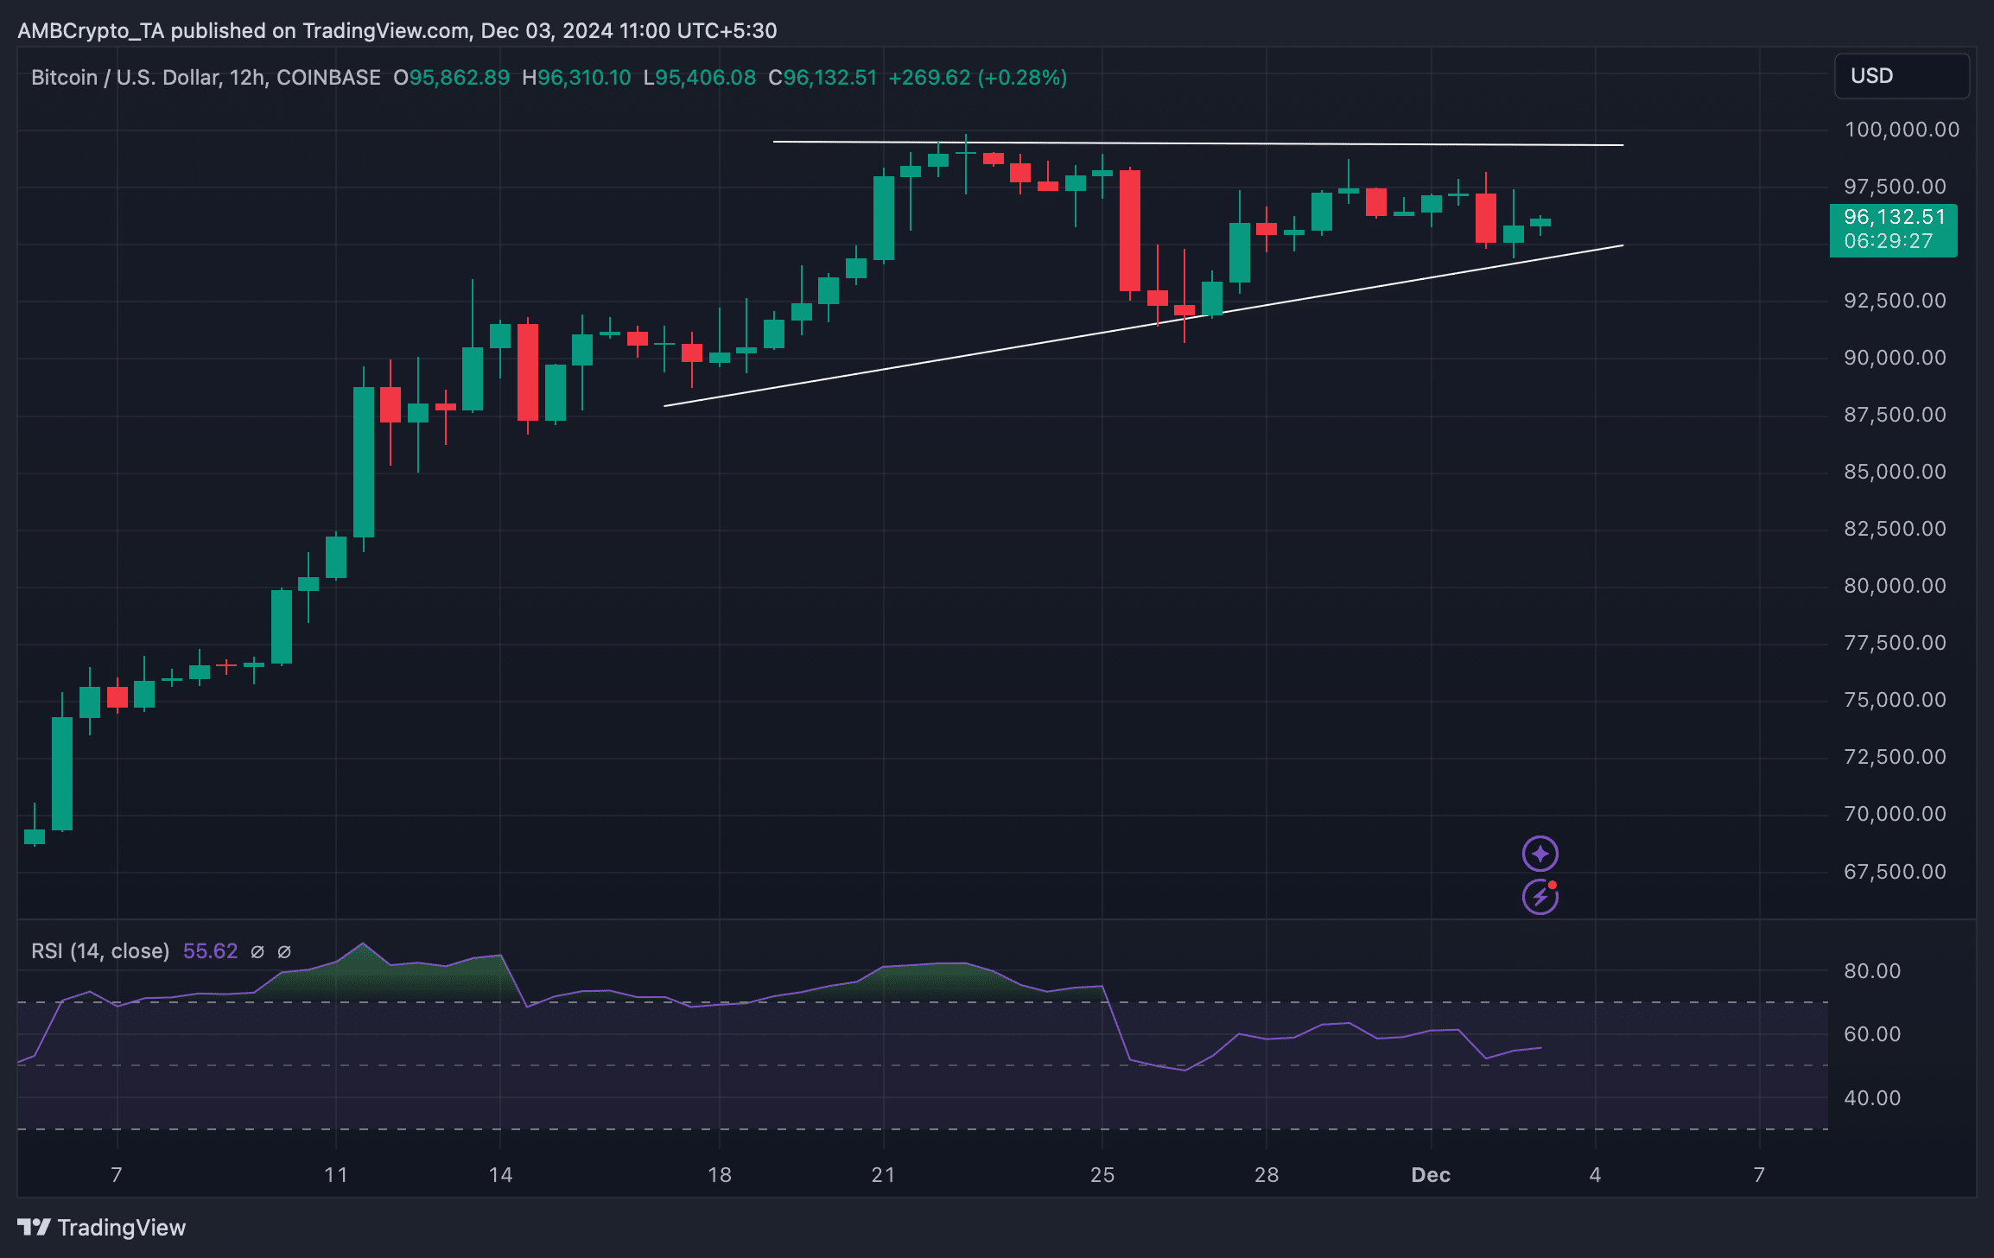Click the 97,500.00 price axis label

tap(1895, 187)
